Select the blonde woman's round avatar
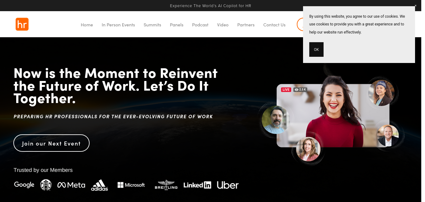The width and height of the screenshot is (425, 202). point(308,149)
